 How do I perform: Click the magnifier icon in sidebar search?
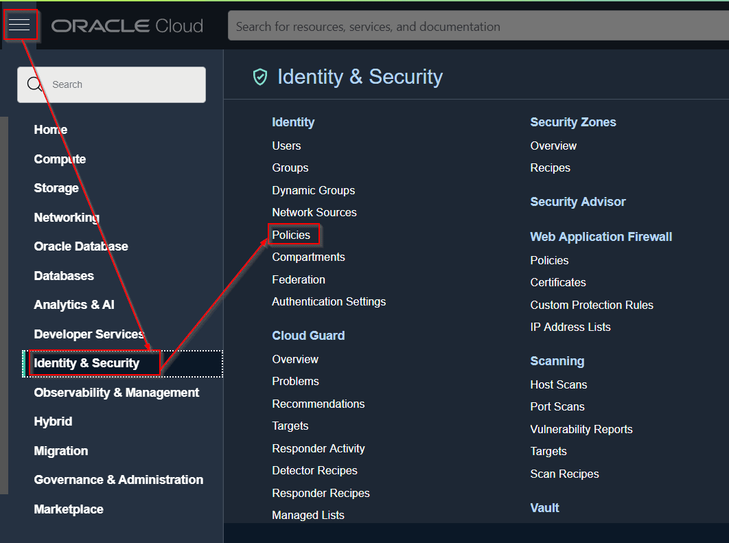click(x=35, y=84)
